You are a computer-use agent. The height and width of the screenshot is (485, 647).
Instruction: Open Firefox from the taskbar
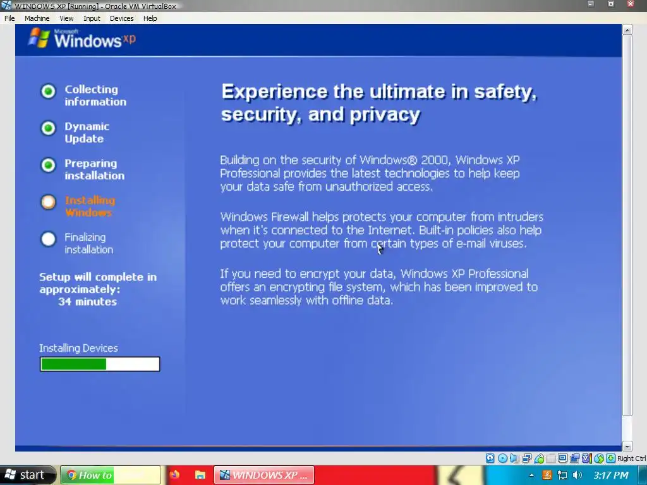[174, 475]
